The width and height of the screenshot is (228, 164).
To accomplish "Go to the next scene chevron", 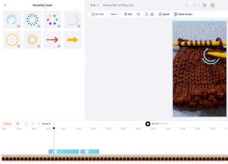I will coord(53,124).
